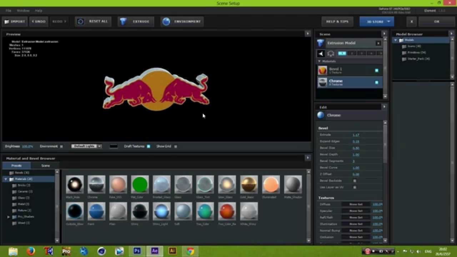Viewport: 457px width, 257px height.
Task: Select the Soft material preset
Action: (x=184, y=211)
